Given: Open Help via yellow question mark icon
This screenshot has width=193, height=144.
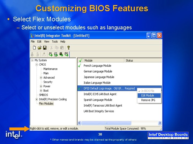Looking at the screenshot, I should pyautogui.click(x=69, y=48).
